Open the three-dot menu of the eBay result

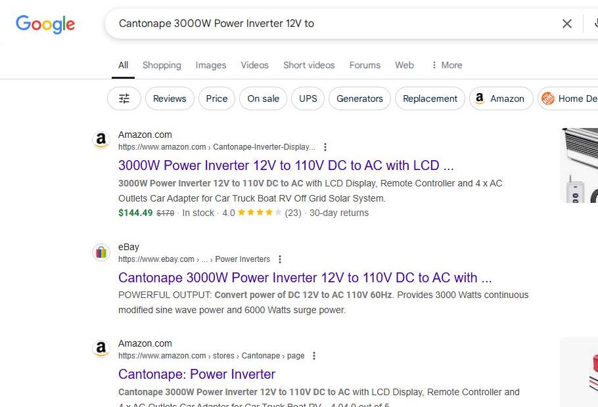click(x=280, y=259)
